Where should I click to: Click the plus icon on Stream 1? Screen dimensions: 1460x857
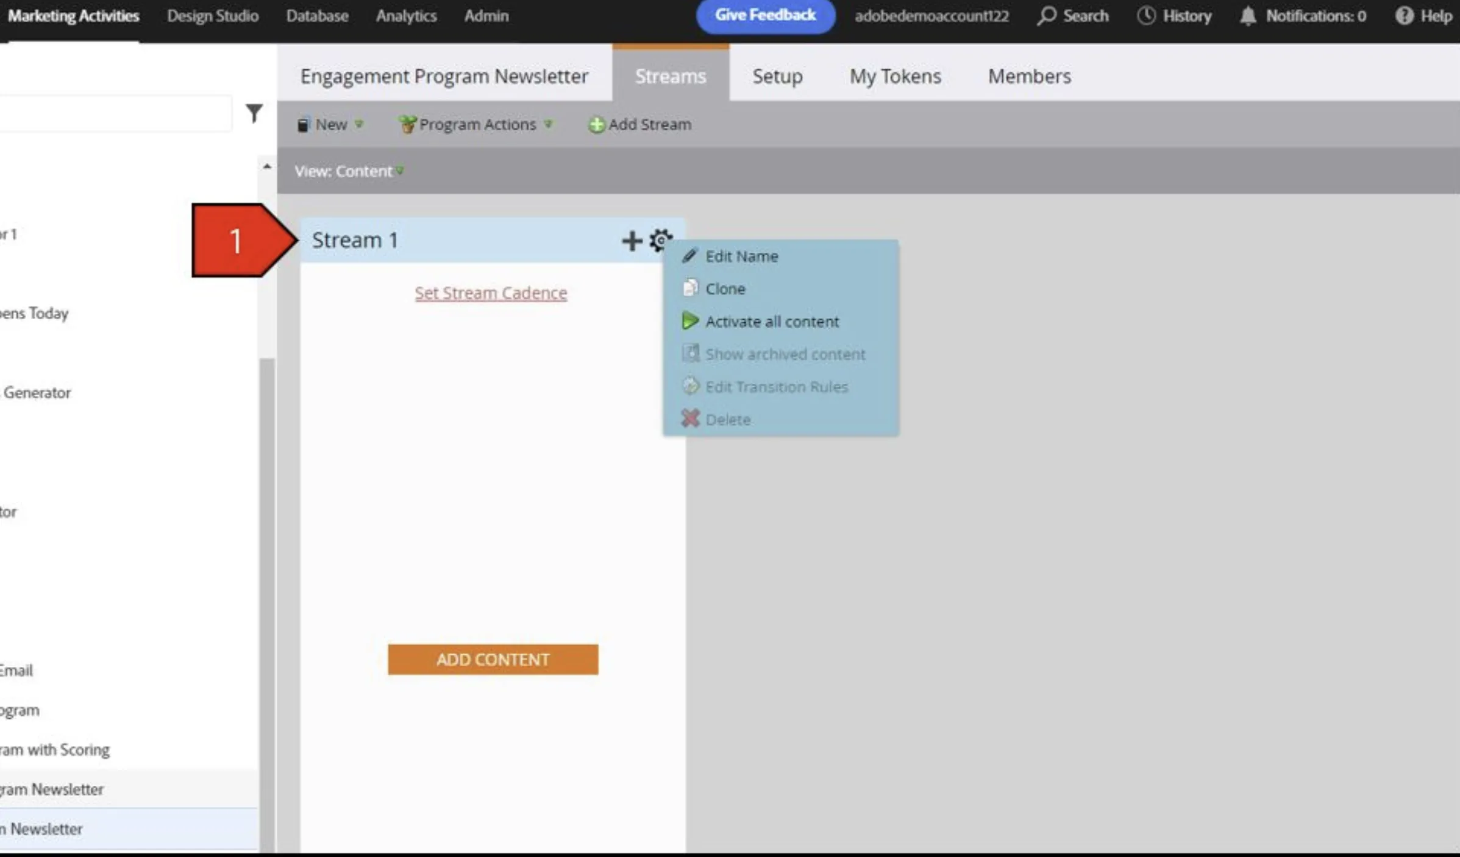[x=632, y=241]
